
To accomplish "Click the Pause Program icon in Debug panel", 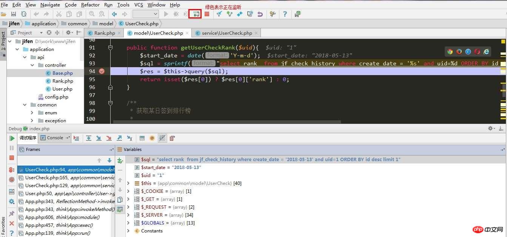I will pos(12,148).
